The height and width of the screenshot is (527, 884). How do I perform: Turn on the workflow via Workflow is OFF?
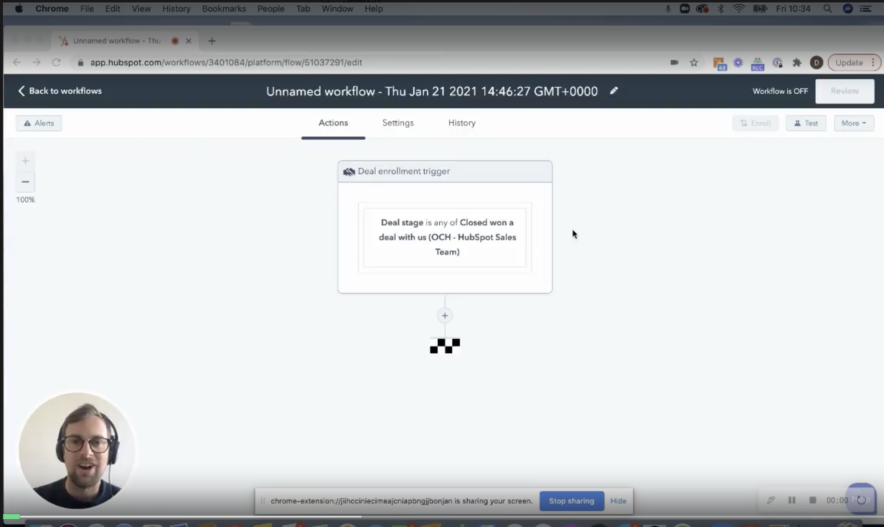[780, 91]
